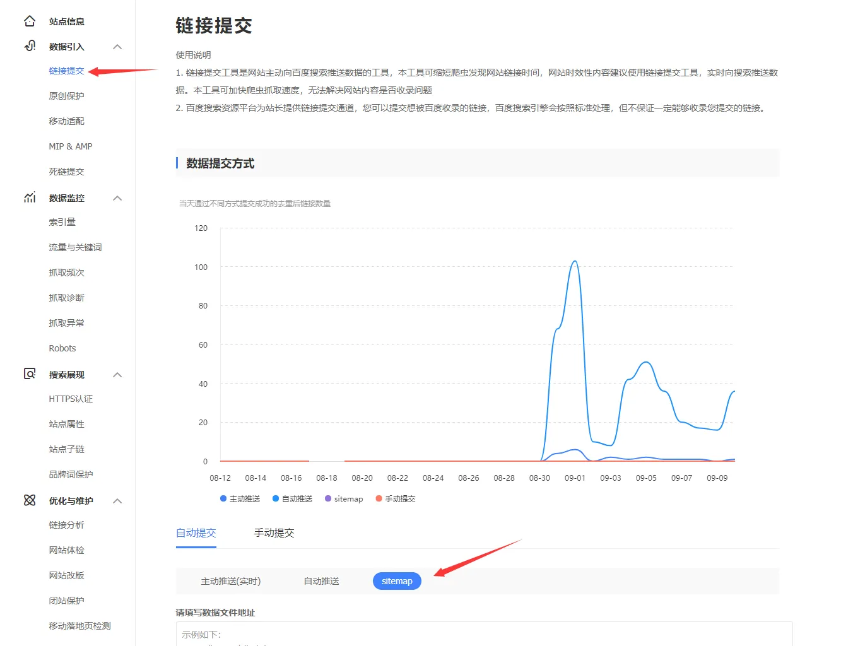The image size is (853, 646).
Task: Select the sitemap submission option
Action: (397, 581)
